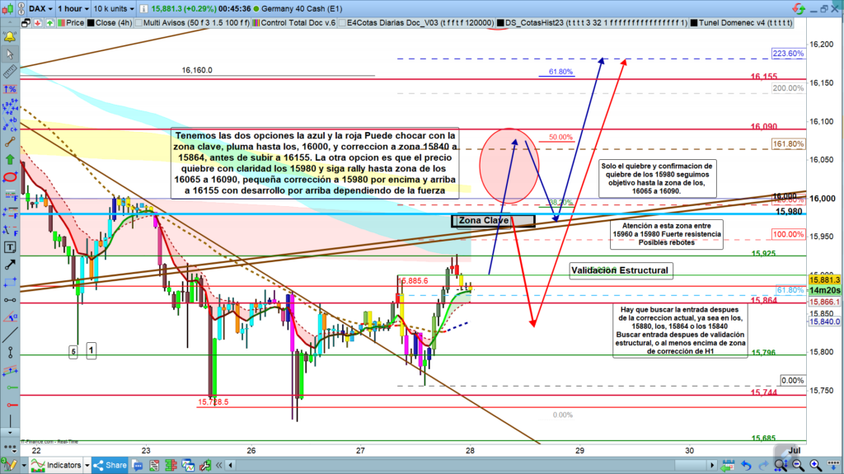Click the Share button
The image size is (844, 474).
tap(110, 466)
